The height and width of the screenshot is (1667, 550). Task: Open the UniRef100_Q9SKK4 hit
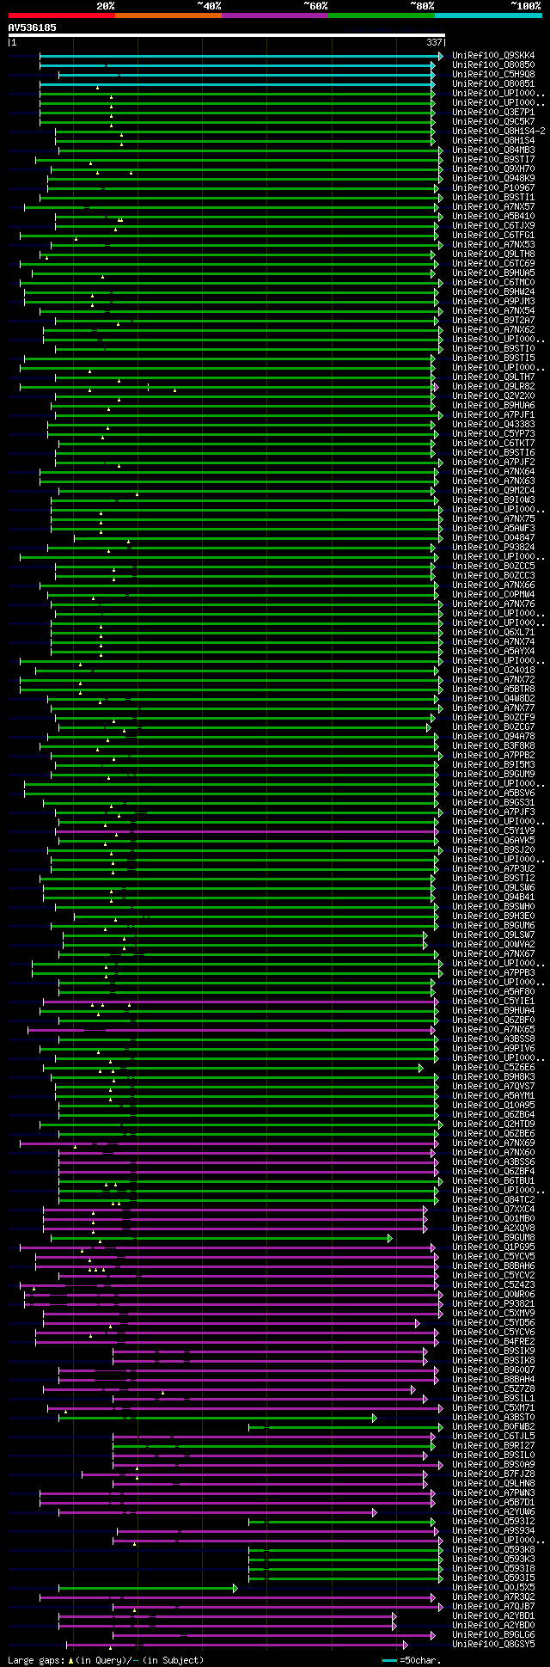(493, 56)
